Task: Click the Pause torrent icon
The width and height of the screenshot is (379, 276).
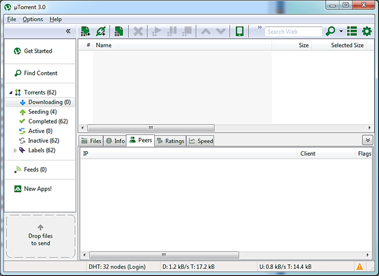Action: (x=172, y=32)
